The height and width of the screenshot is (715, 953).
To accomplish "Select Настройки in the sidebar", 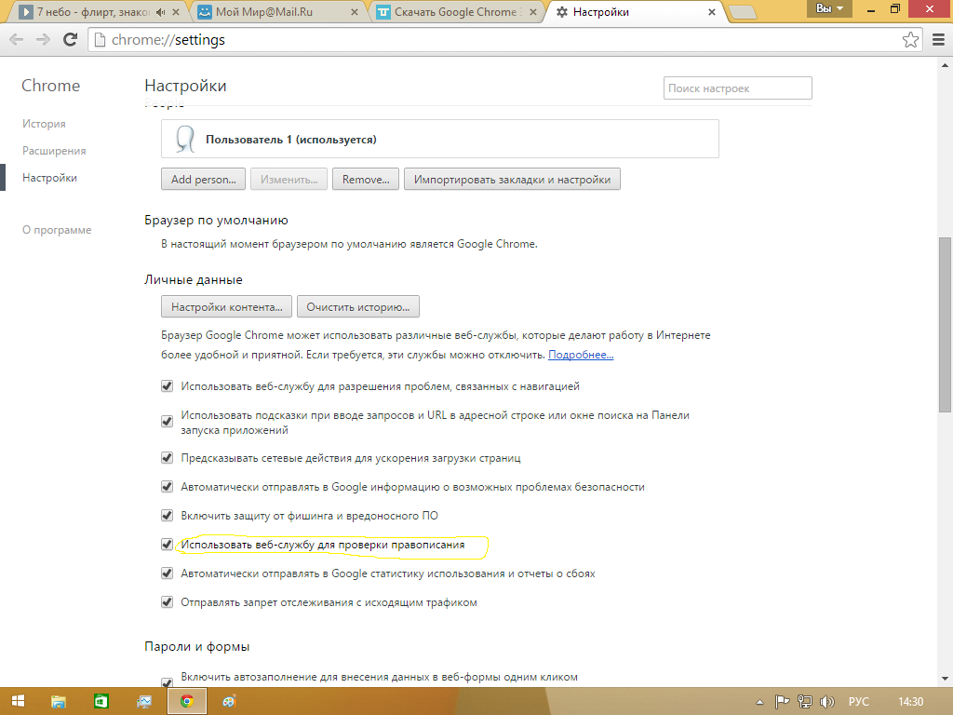I will point(49,178).
